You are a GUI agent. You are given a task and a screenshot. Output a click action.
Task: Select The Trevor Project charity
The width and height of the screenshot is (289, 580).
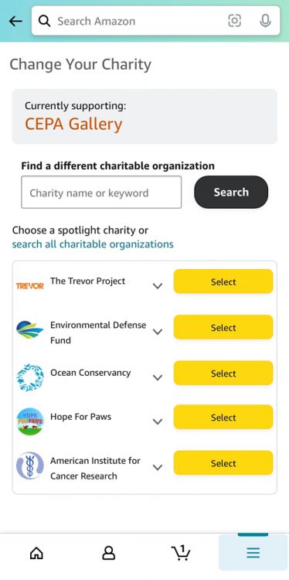point(223,281)
